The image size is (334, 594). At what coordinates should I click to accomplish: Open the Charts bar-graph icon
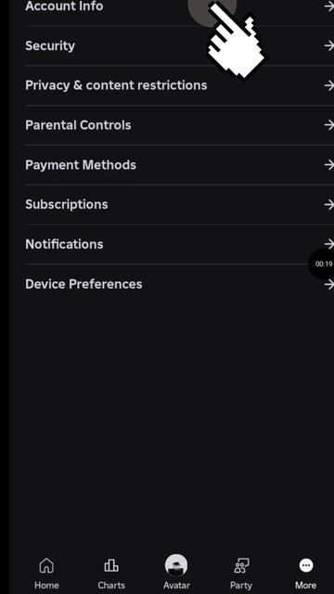point(111,566)
